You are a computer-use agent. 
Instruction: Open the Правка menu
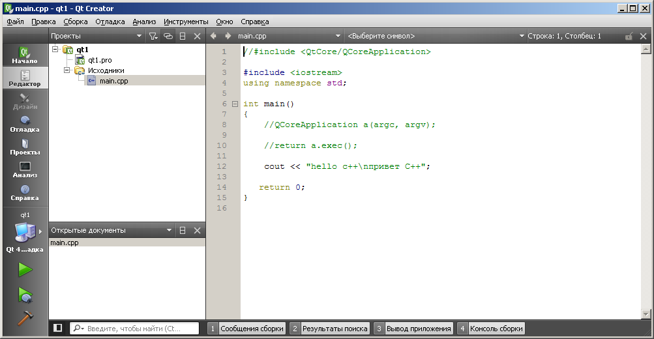44,22
